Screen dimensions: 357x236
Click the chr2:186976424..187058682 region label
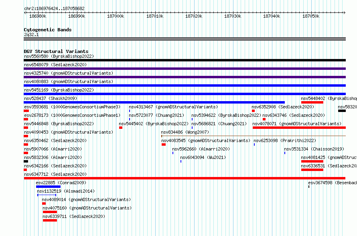click(54, 9)
